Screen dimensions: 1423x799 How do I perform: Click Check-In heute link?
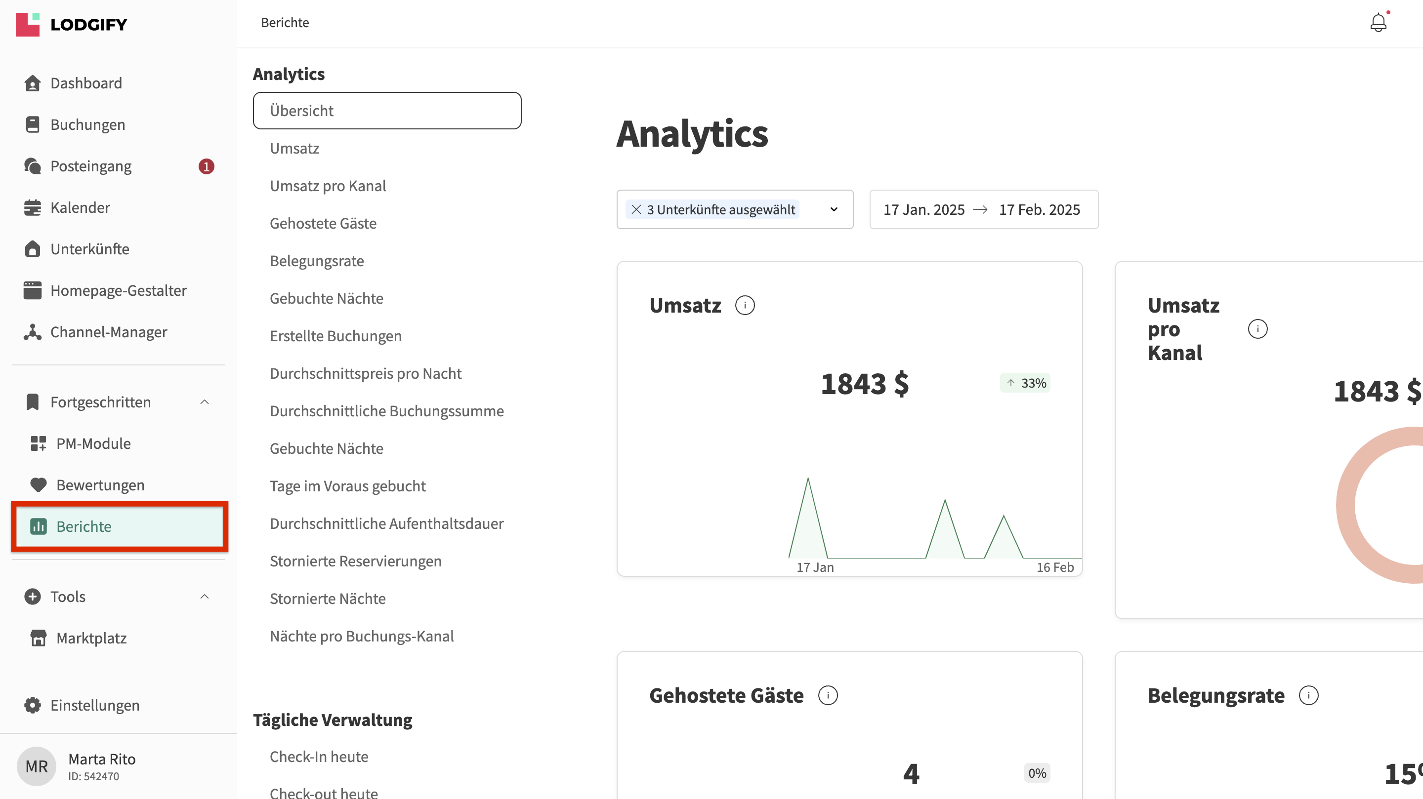point(319,757)
